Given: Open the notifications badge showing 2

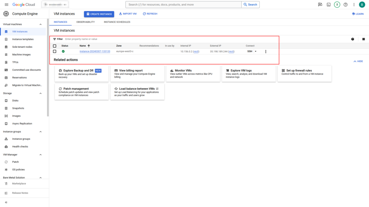Looking at the screenshot, I should point(337,5).
